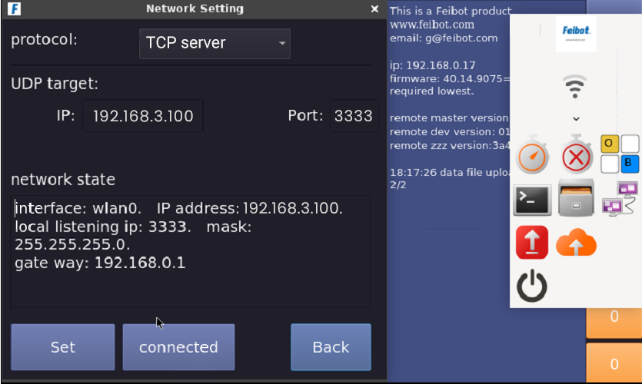642x384 pixels.
Task: Close the Network Setting dialog
Action: [374, 9]
